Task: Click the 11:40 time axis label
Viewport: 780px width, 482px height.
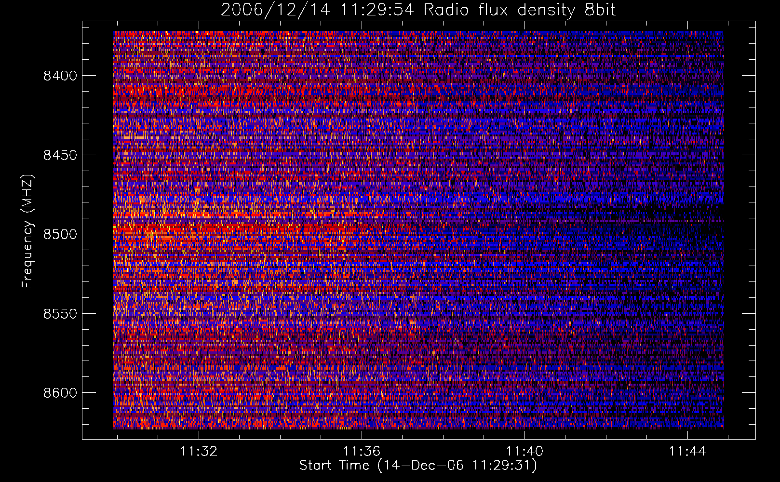Action: [524, 452]
